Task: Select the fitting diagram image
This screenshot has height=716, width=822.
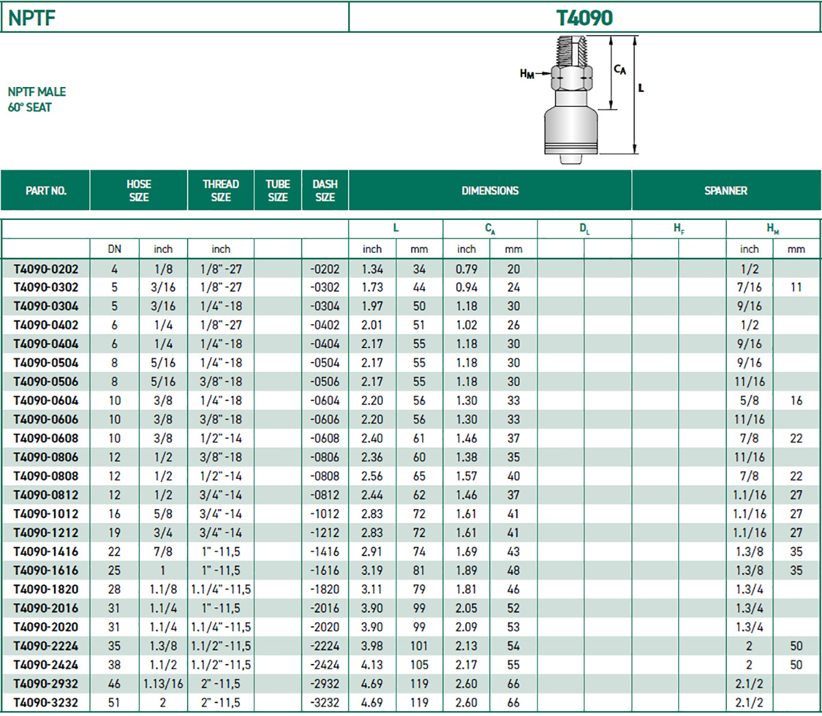Action: pos(582,99)
